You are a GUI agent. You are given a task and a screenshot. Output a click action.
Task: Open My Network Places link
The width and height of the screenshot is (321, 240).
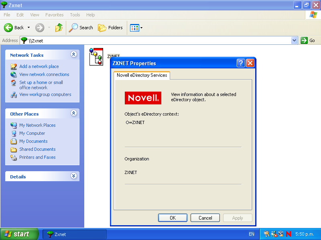tap(37, 125)
